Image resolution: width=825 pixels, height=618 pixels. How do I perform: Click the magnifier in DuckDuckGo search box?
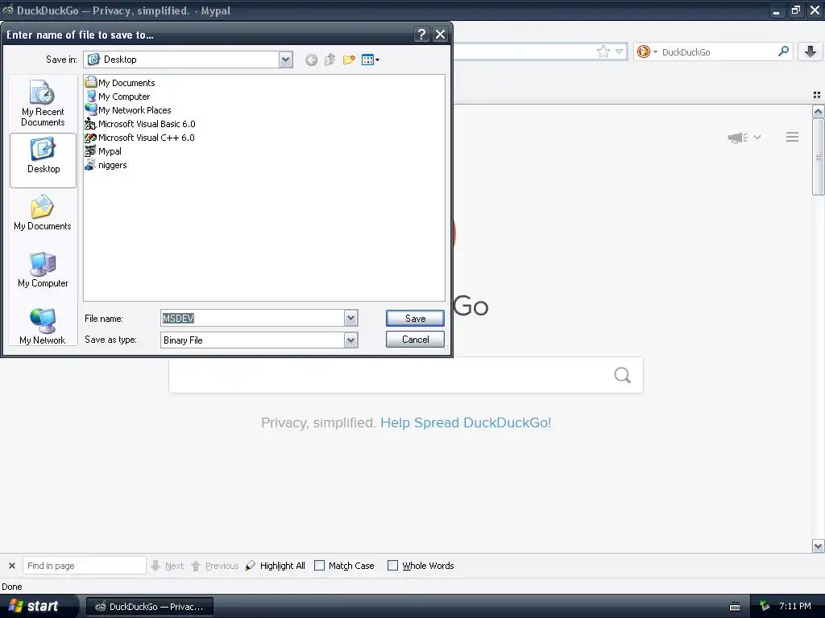point(623,375)
